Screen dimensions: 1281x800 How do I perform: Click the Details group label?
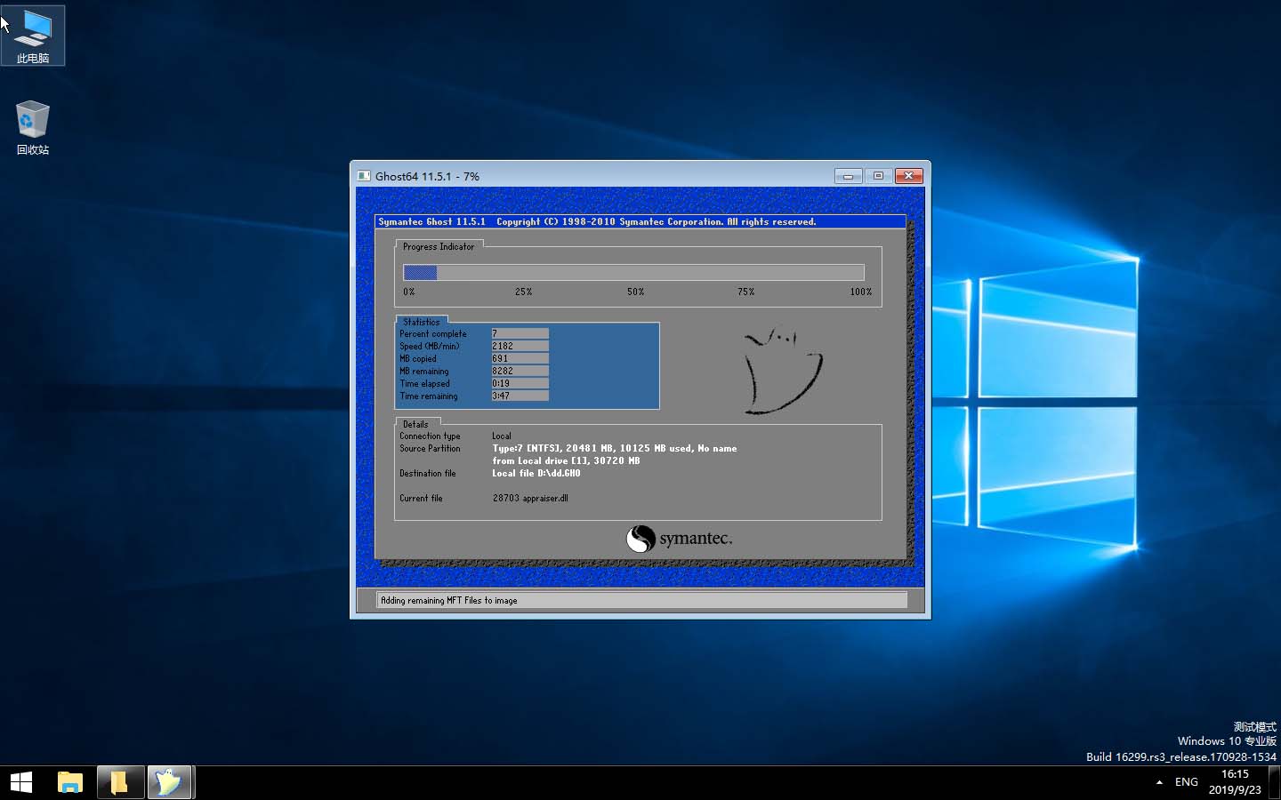click(415, 424)
